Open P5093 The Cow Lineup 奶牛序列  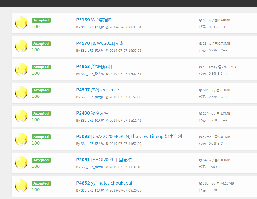[x=129, y=136]
